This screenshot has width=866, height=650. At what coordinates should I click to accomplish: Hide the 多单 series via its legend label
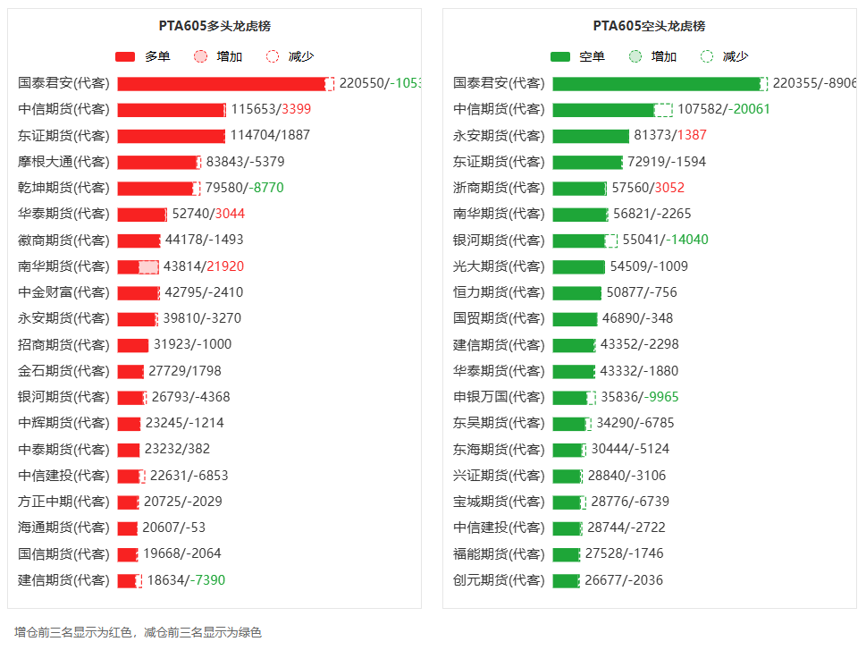click(x=157, y=57)
